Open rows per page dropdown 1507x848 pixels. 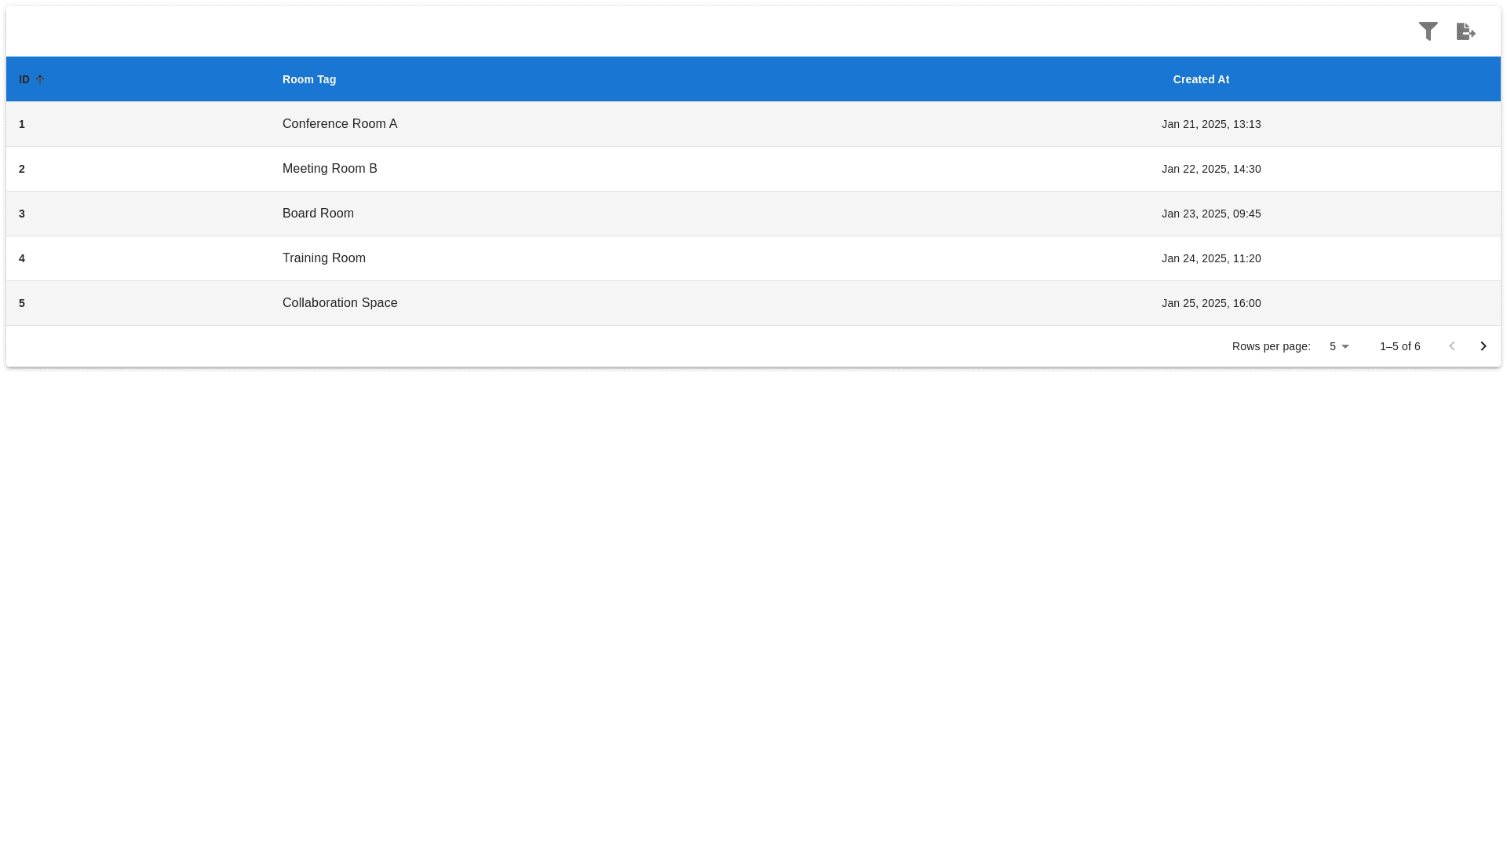click(1339, 346)
